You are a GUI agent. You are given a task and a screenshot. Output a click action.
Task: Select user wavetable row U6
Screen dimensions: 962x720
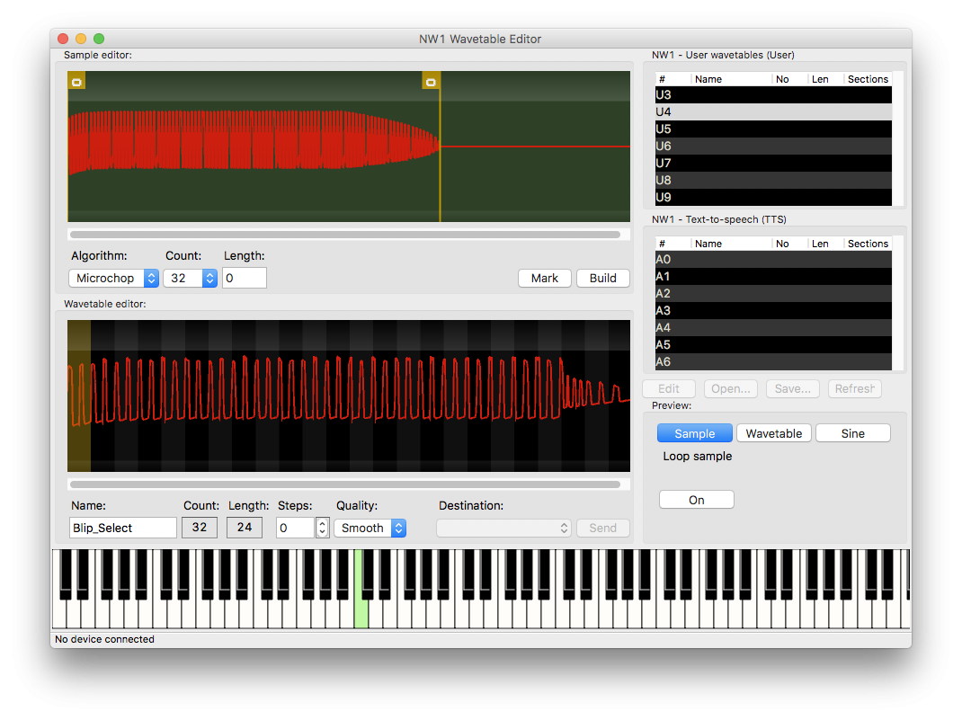[773, 147]
